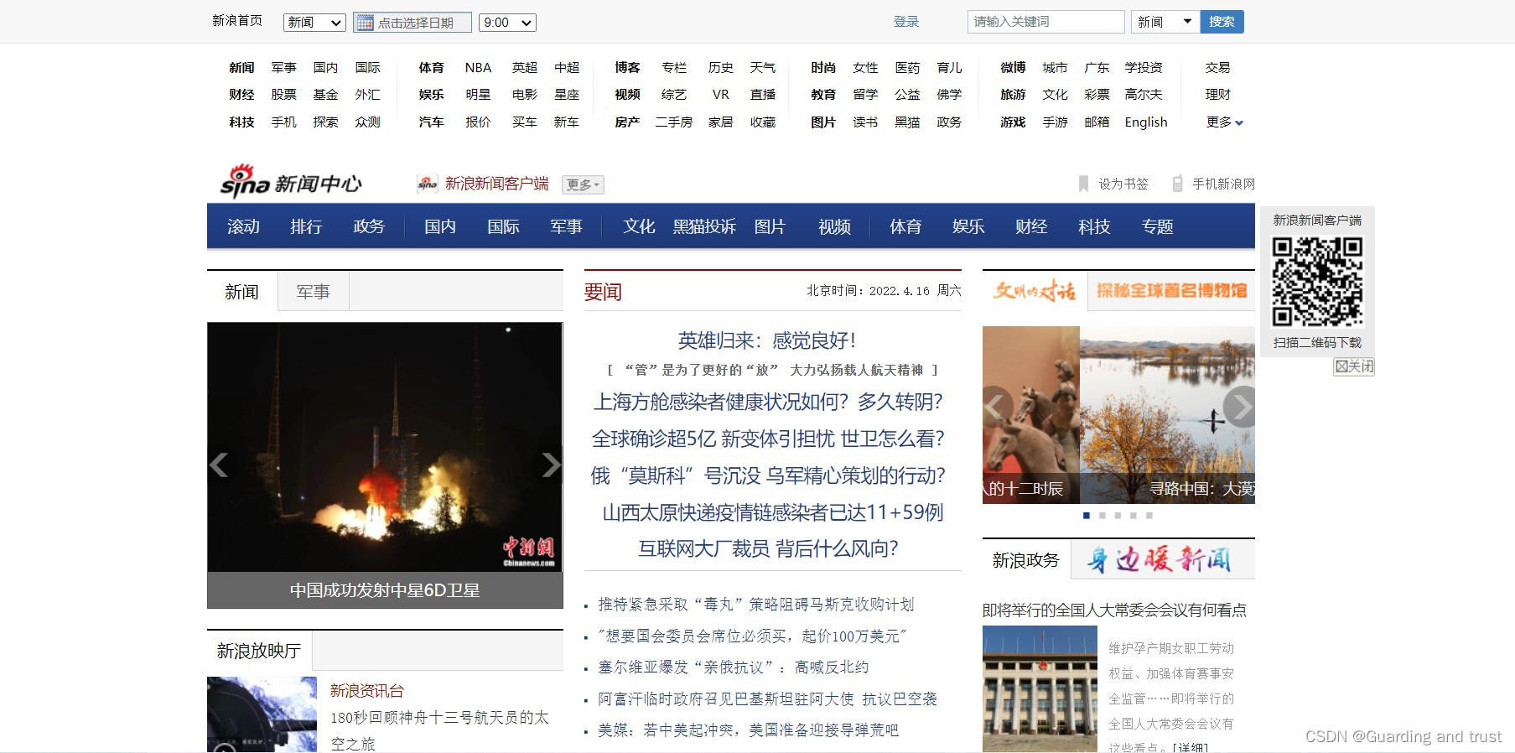Click English in the site directory
The width and height of the screenshot is (1515, 753).
coord(1146,122)
